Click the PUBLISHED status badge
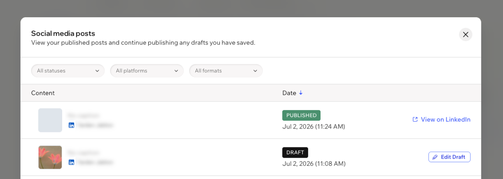Screen dimensions: 503x179 pos(301,115)
